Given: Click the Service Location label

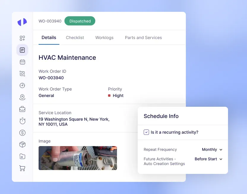Looking at the screenshot, I should (55, 113).
